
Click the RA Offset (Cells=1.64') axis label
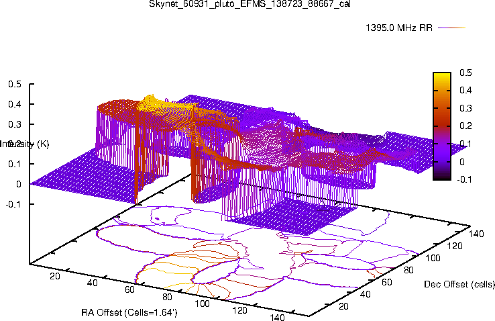[x=129, y=312]
